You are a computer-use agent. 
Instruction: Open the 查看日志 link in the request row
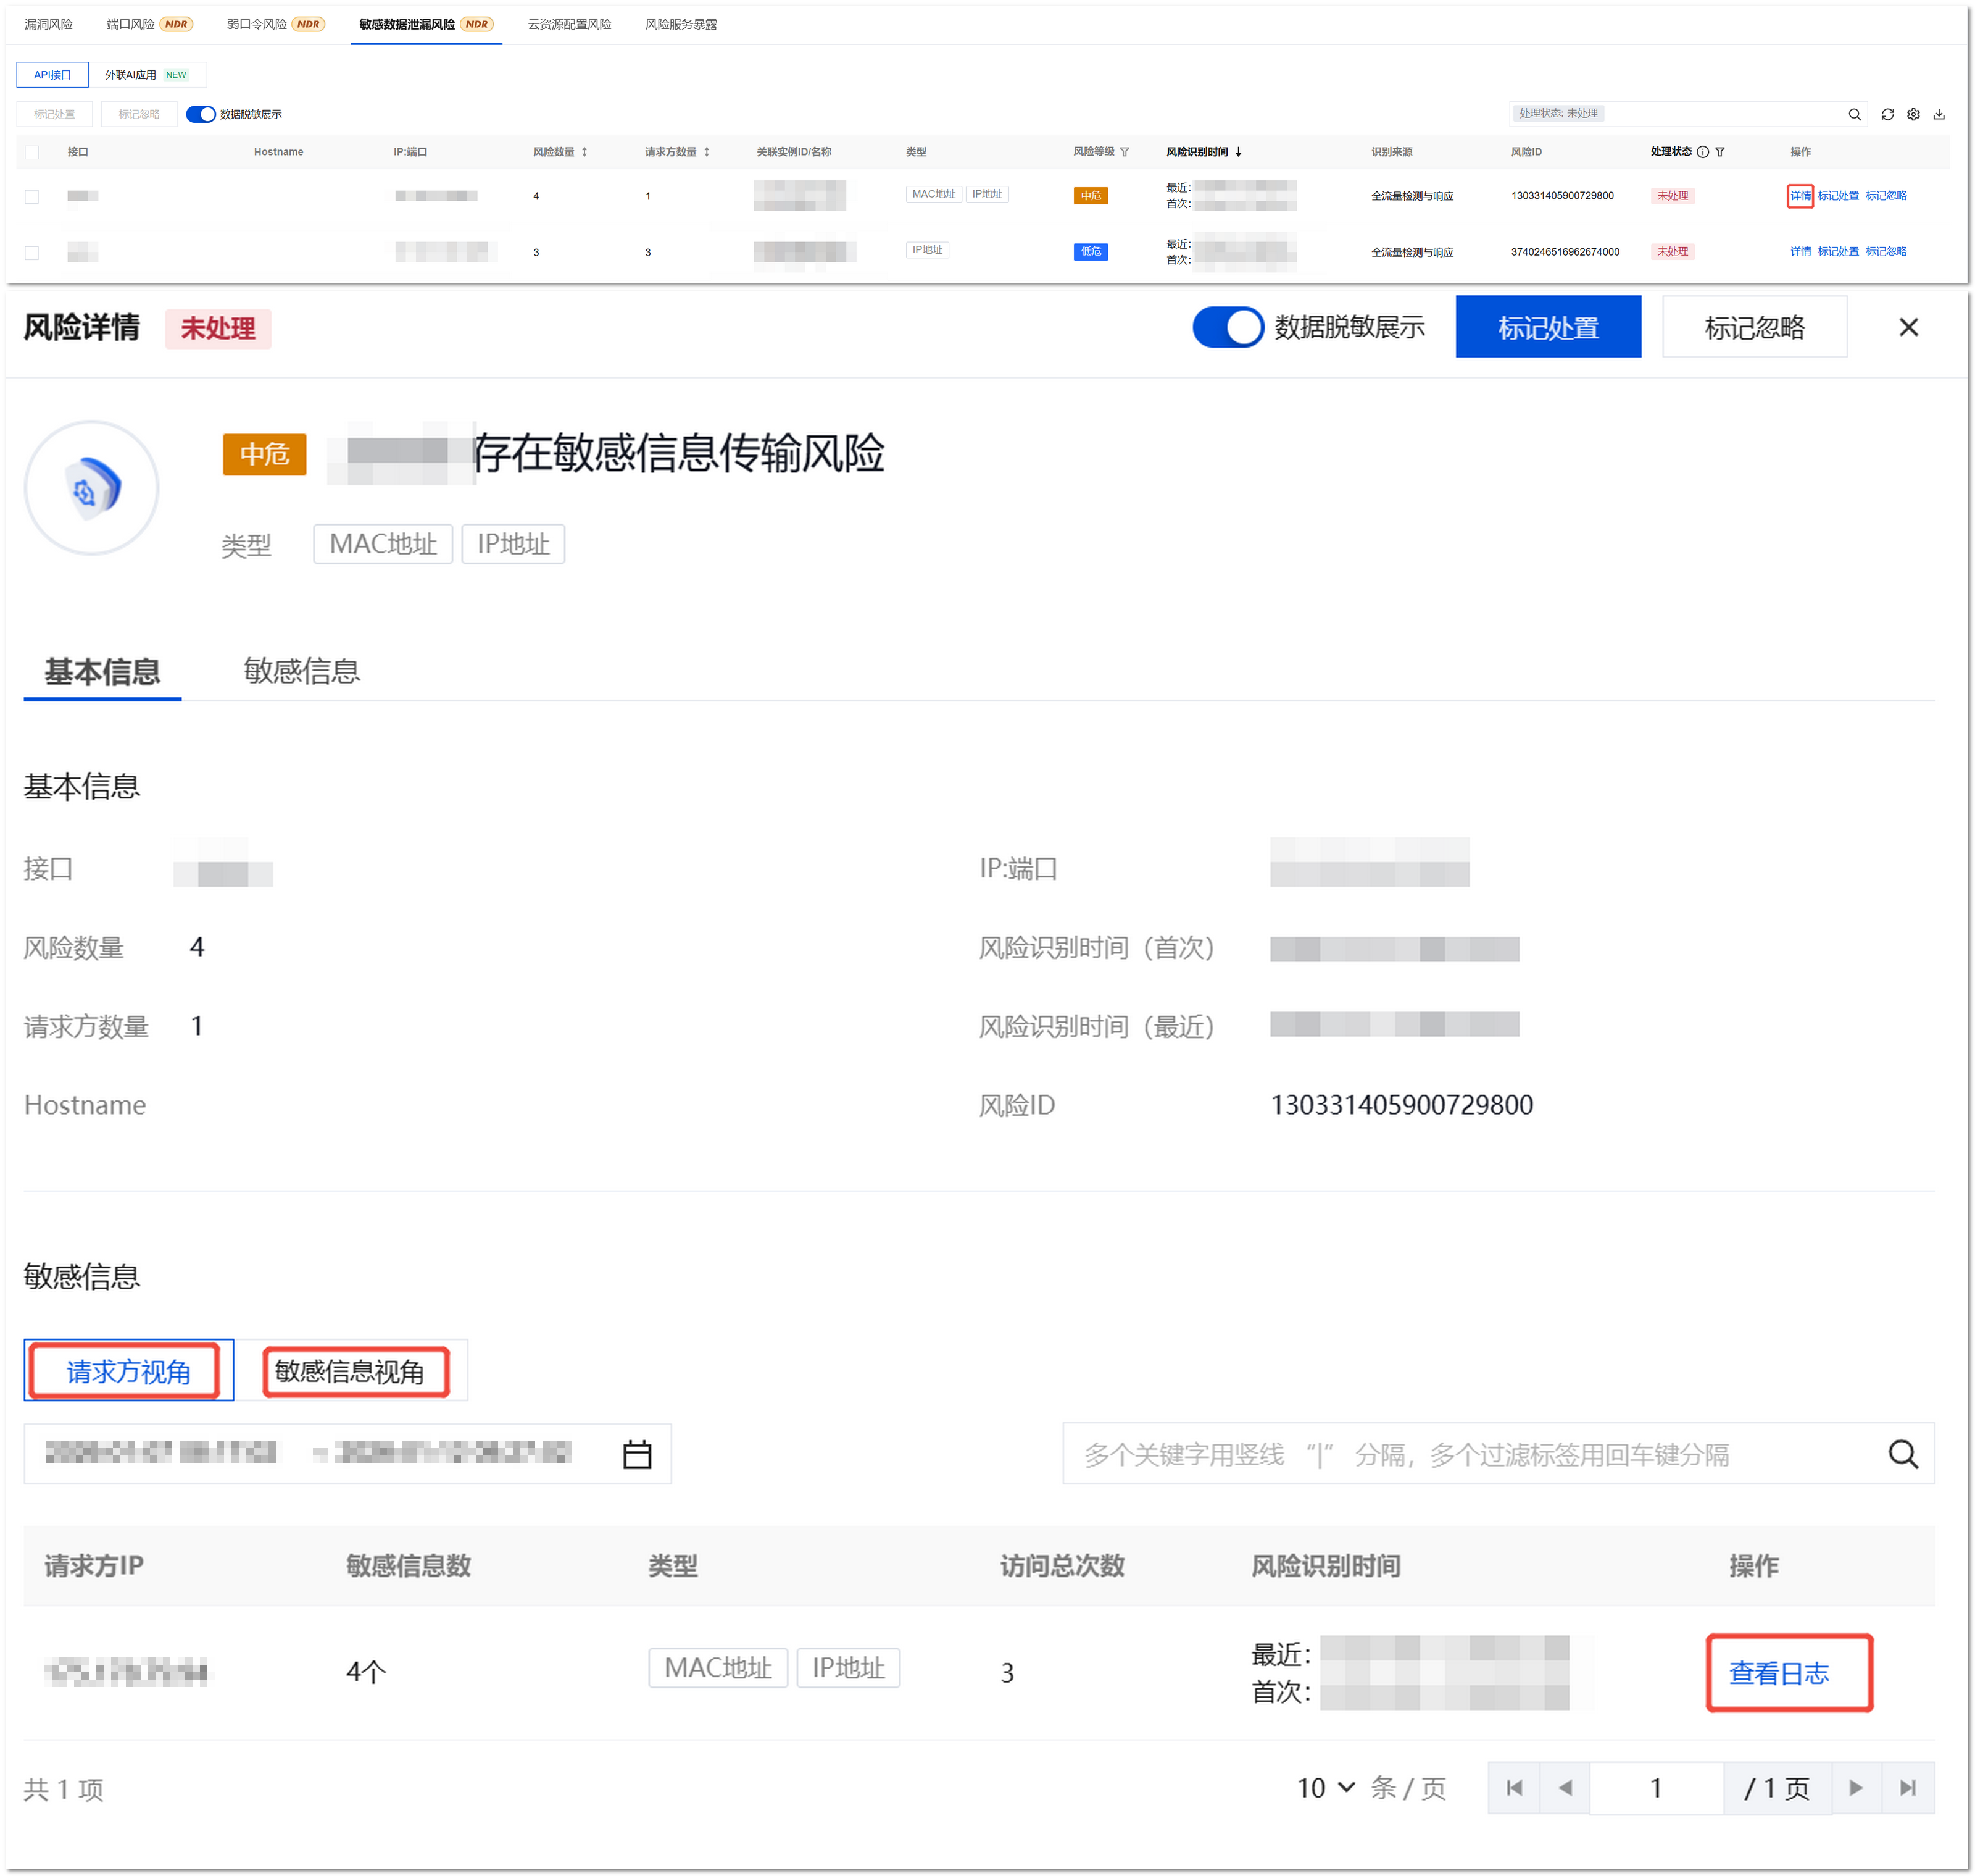[1779, 1673]
